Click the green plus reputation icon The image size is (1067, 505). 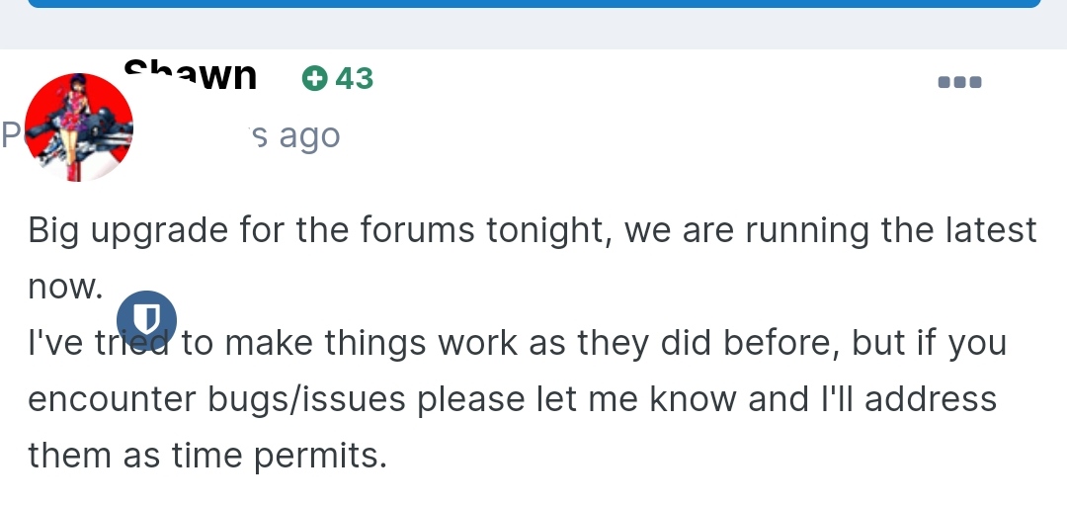coord(314,79)
